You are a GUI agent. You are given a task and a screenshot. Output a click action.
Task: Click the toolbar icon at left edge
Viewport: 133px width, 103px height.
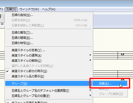click(1, 16)
